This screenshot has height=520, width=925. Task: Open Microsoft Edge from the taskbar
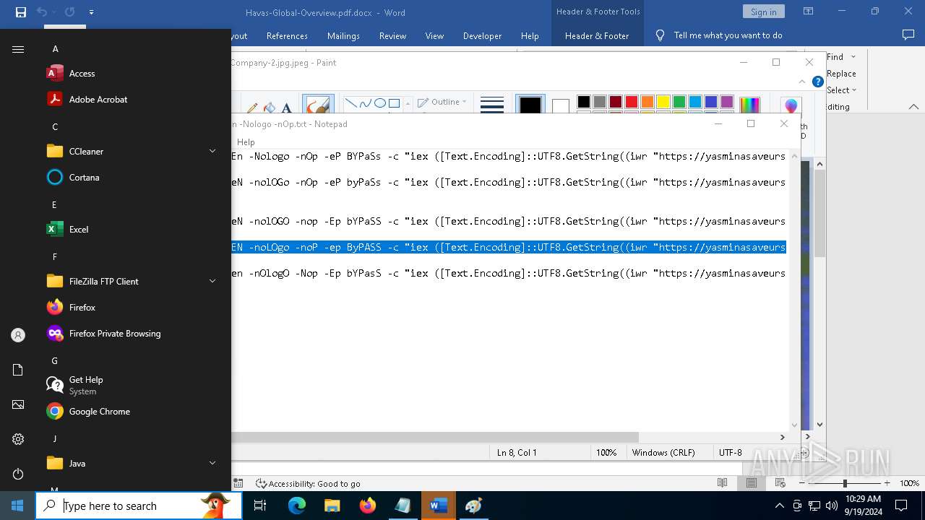point(297,506)
